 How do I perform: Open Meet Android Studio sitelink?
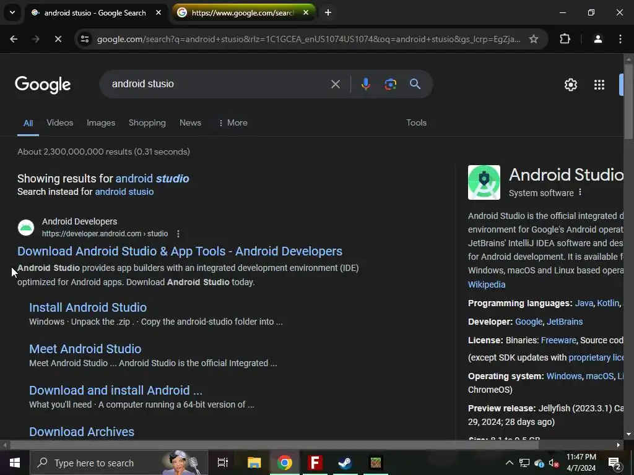click(x=85, y=349)
